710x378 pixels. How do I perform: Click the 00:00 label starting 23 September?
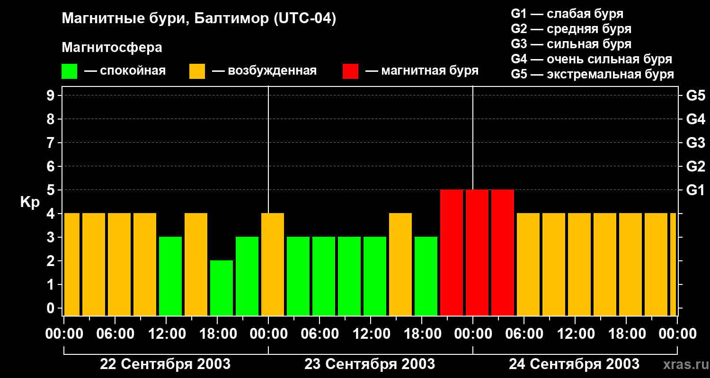click(x=268, y=334)
